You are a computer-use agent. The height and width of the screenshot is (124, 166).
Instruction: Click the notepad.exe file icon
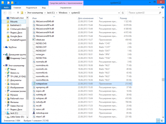tap(34, 84)
